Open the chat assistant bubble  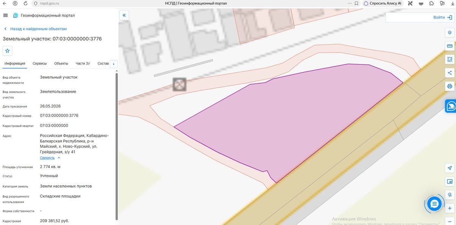point(434,204)
